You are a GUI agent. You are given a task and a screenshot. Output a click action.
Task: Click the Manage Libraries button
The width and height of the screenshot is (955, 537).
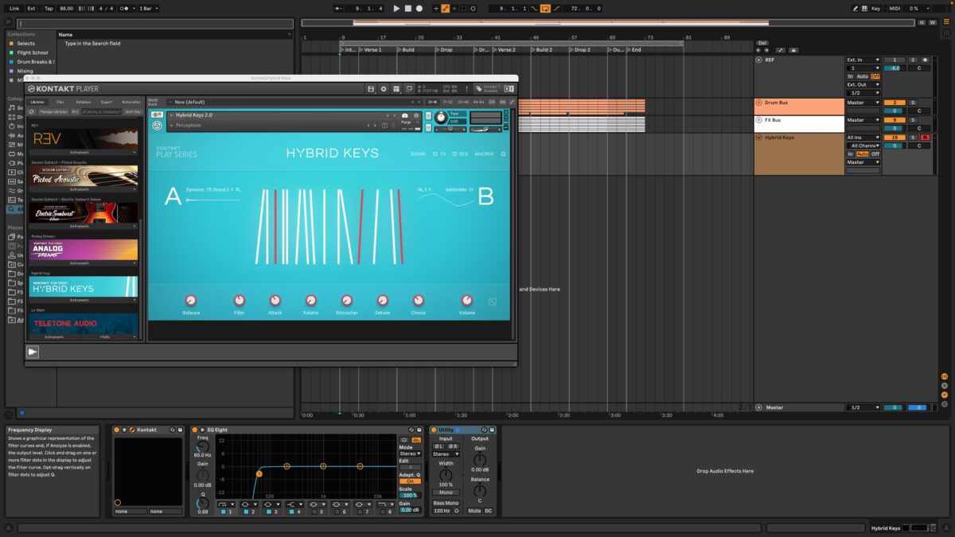53,111
